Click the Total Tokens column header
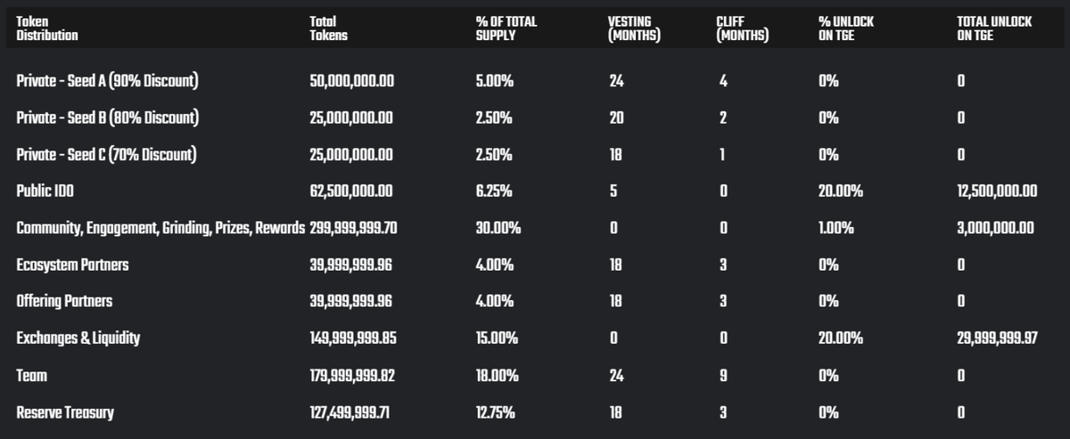1070x439 pixels. [x=328, y=29]
